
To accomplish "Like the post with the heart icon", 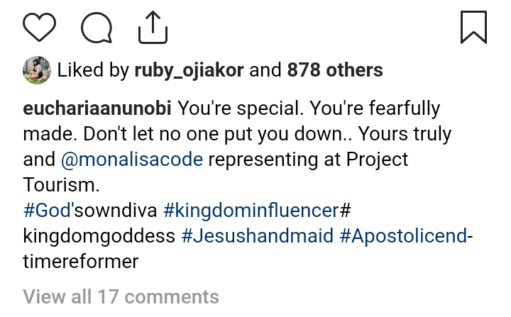I will (x=40, y=28).
